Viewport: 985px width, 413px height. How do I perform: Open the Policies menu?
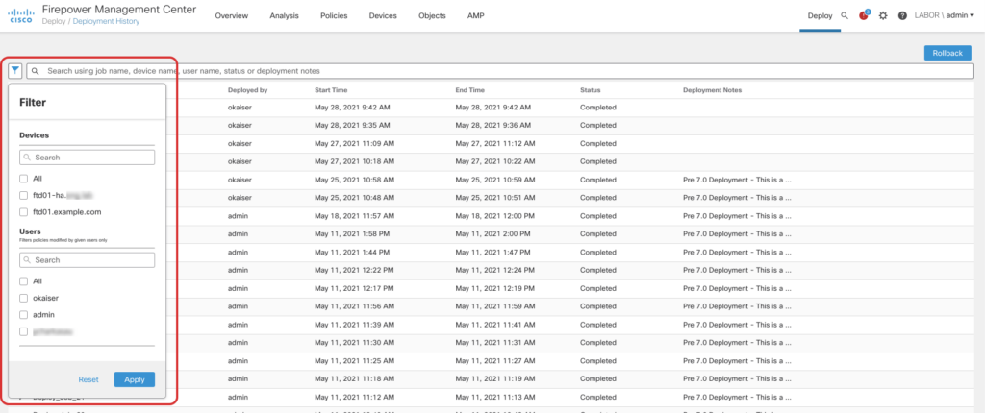[x=334, y=15]
